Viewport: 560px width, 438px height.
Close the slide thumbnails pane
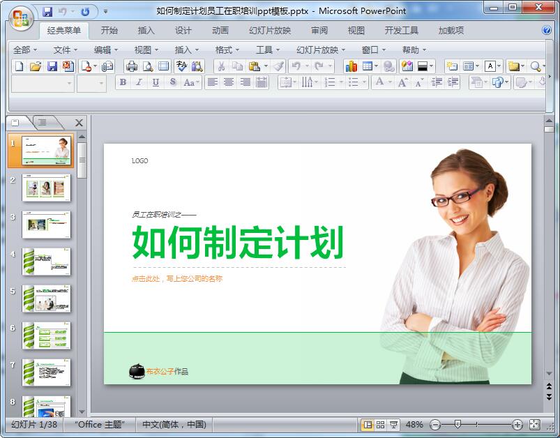point(79,123)
